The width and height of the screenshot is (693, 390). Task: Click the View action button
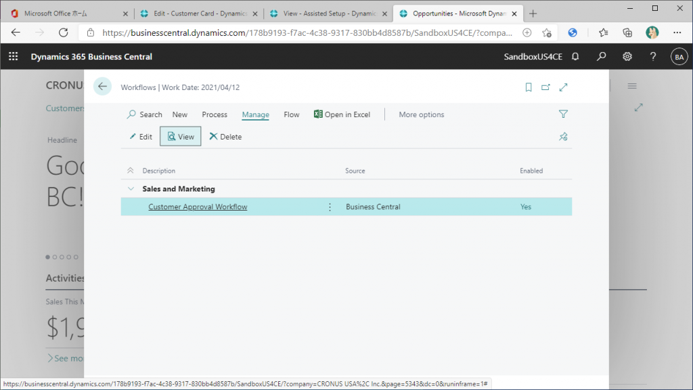pos(180,136)
